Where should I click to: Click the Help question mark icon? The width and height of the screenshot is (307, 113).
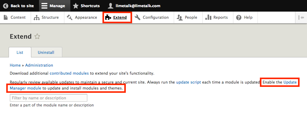pyautogui.click(x=239, y=18)
